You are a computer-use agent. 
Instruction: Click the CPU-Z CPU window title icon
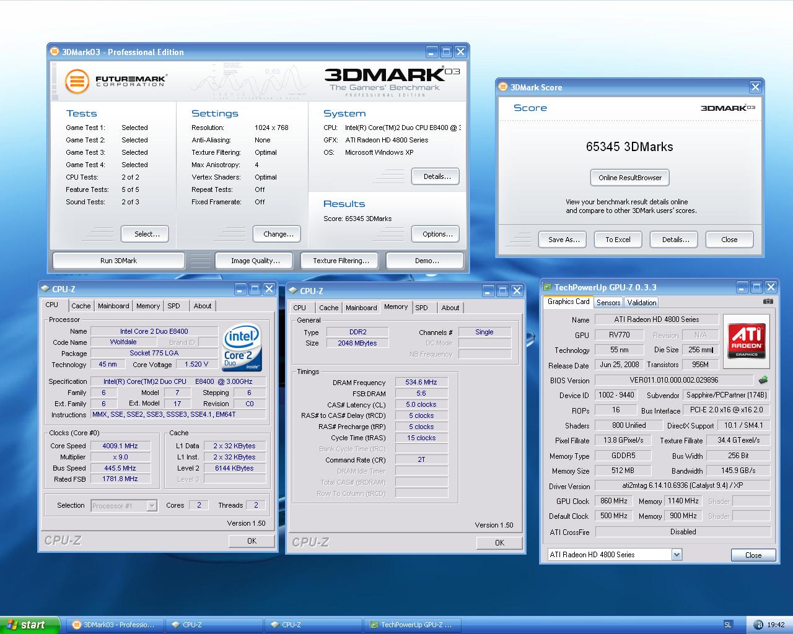click(45, 289)
